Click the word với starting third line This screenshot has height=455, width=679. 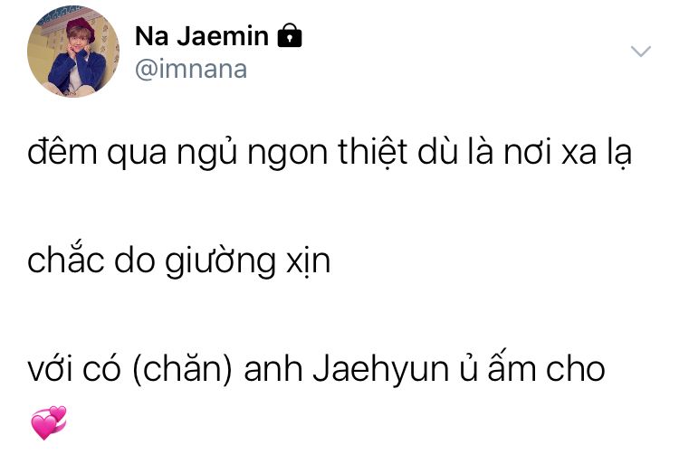click(49, 369)
